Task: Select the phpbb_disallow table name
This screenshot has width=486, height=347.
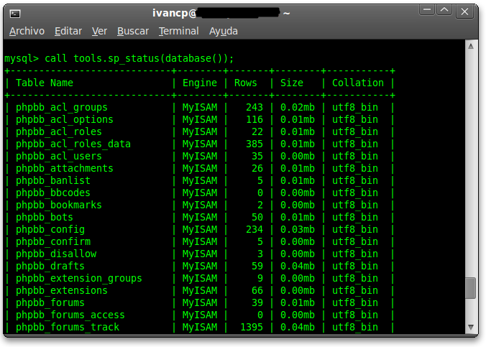Action: tap(56, 254)
